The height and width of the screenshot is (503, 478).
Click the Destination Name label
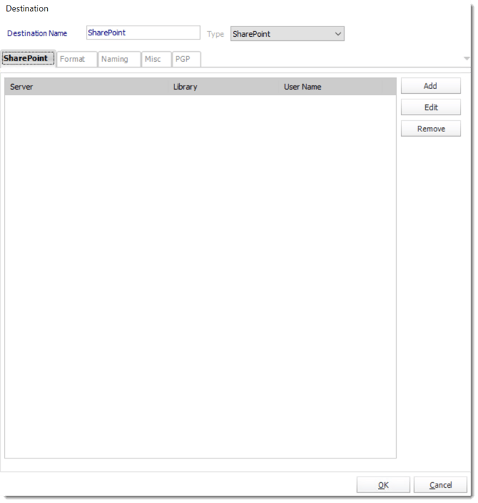(37, 33)
